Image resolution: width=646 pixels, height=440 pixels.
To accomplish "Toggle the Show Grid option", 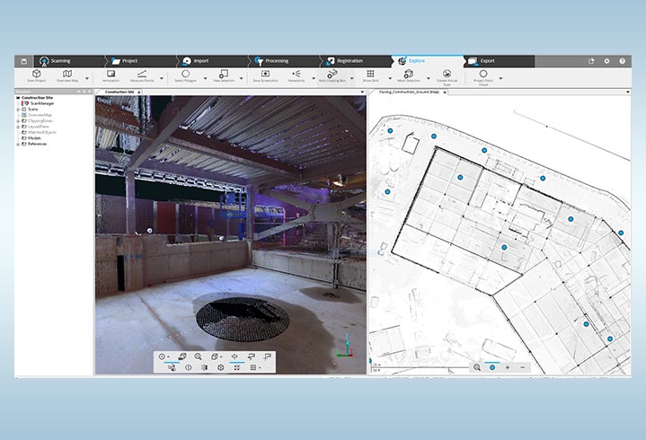I will (370, 74).
